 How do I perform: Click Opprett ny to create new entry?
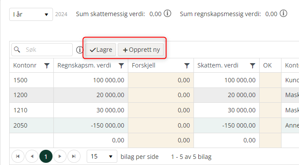tap(141, 50)
